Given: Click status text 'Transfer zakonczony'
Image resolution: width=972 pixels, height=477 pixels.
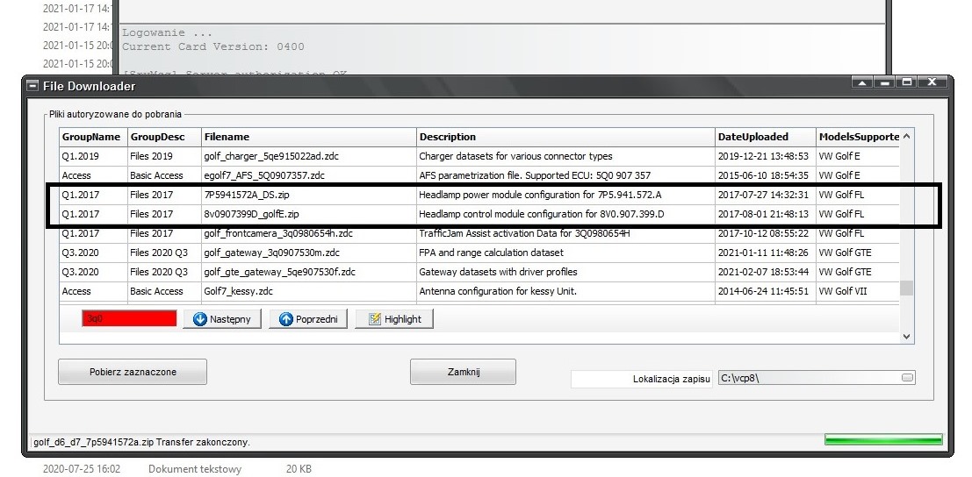Looking at the screenshot, I should click(x=203, y=442).
